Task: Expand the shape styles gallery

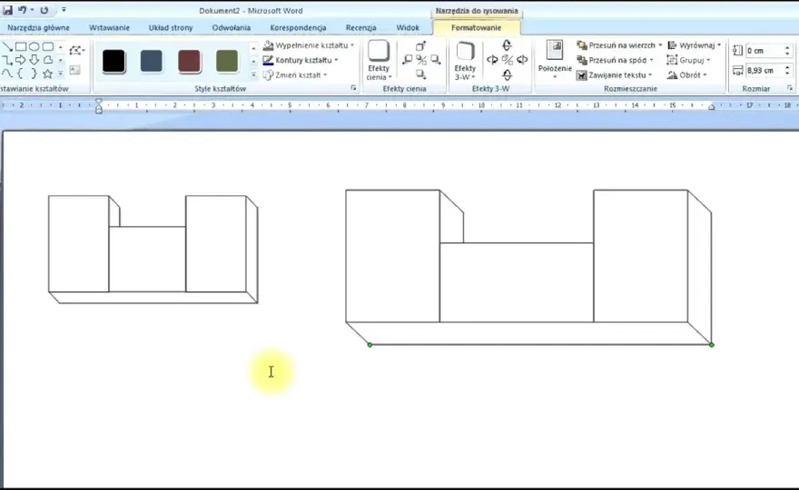Action: pyautogui.click(x=253, y=74)
